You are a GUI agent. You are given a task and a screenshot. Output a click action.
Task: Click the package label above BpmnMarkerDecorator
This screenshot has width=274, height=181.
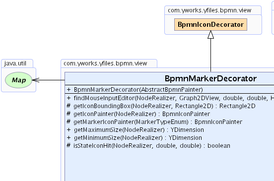coord(105,63)
